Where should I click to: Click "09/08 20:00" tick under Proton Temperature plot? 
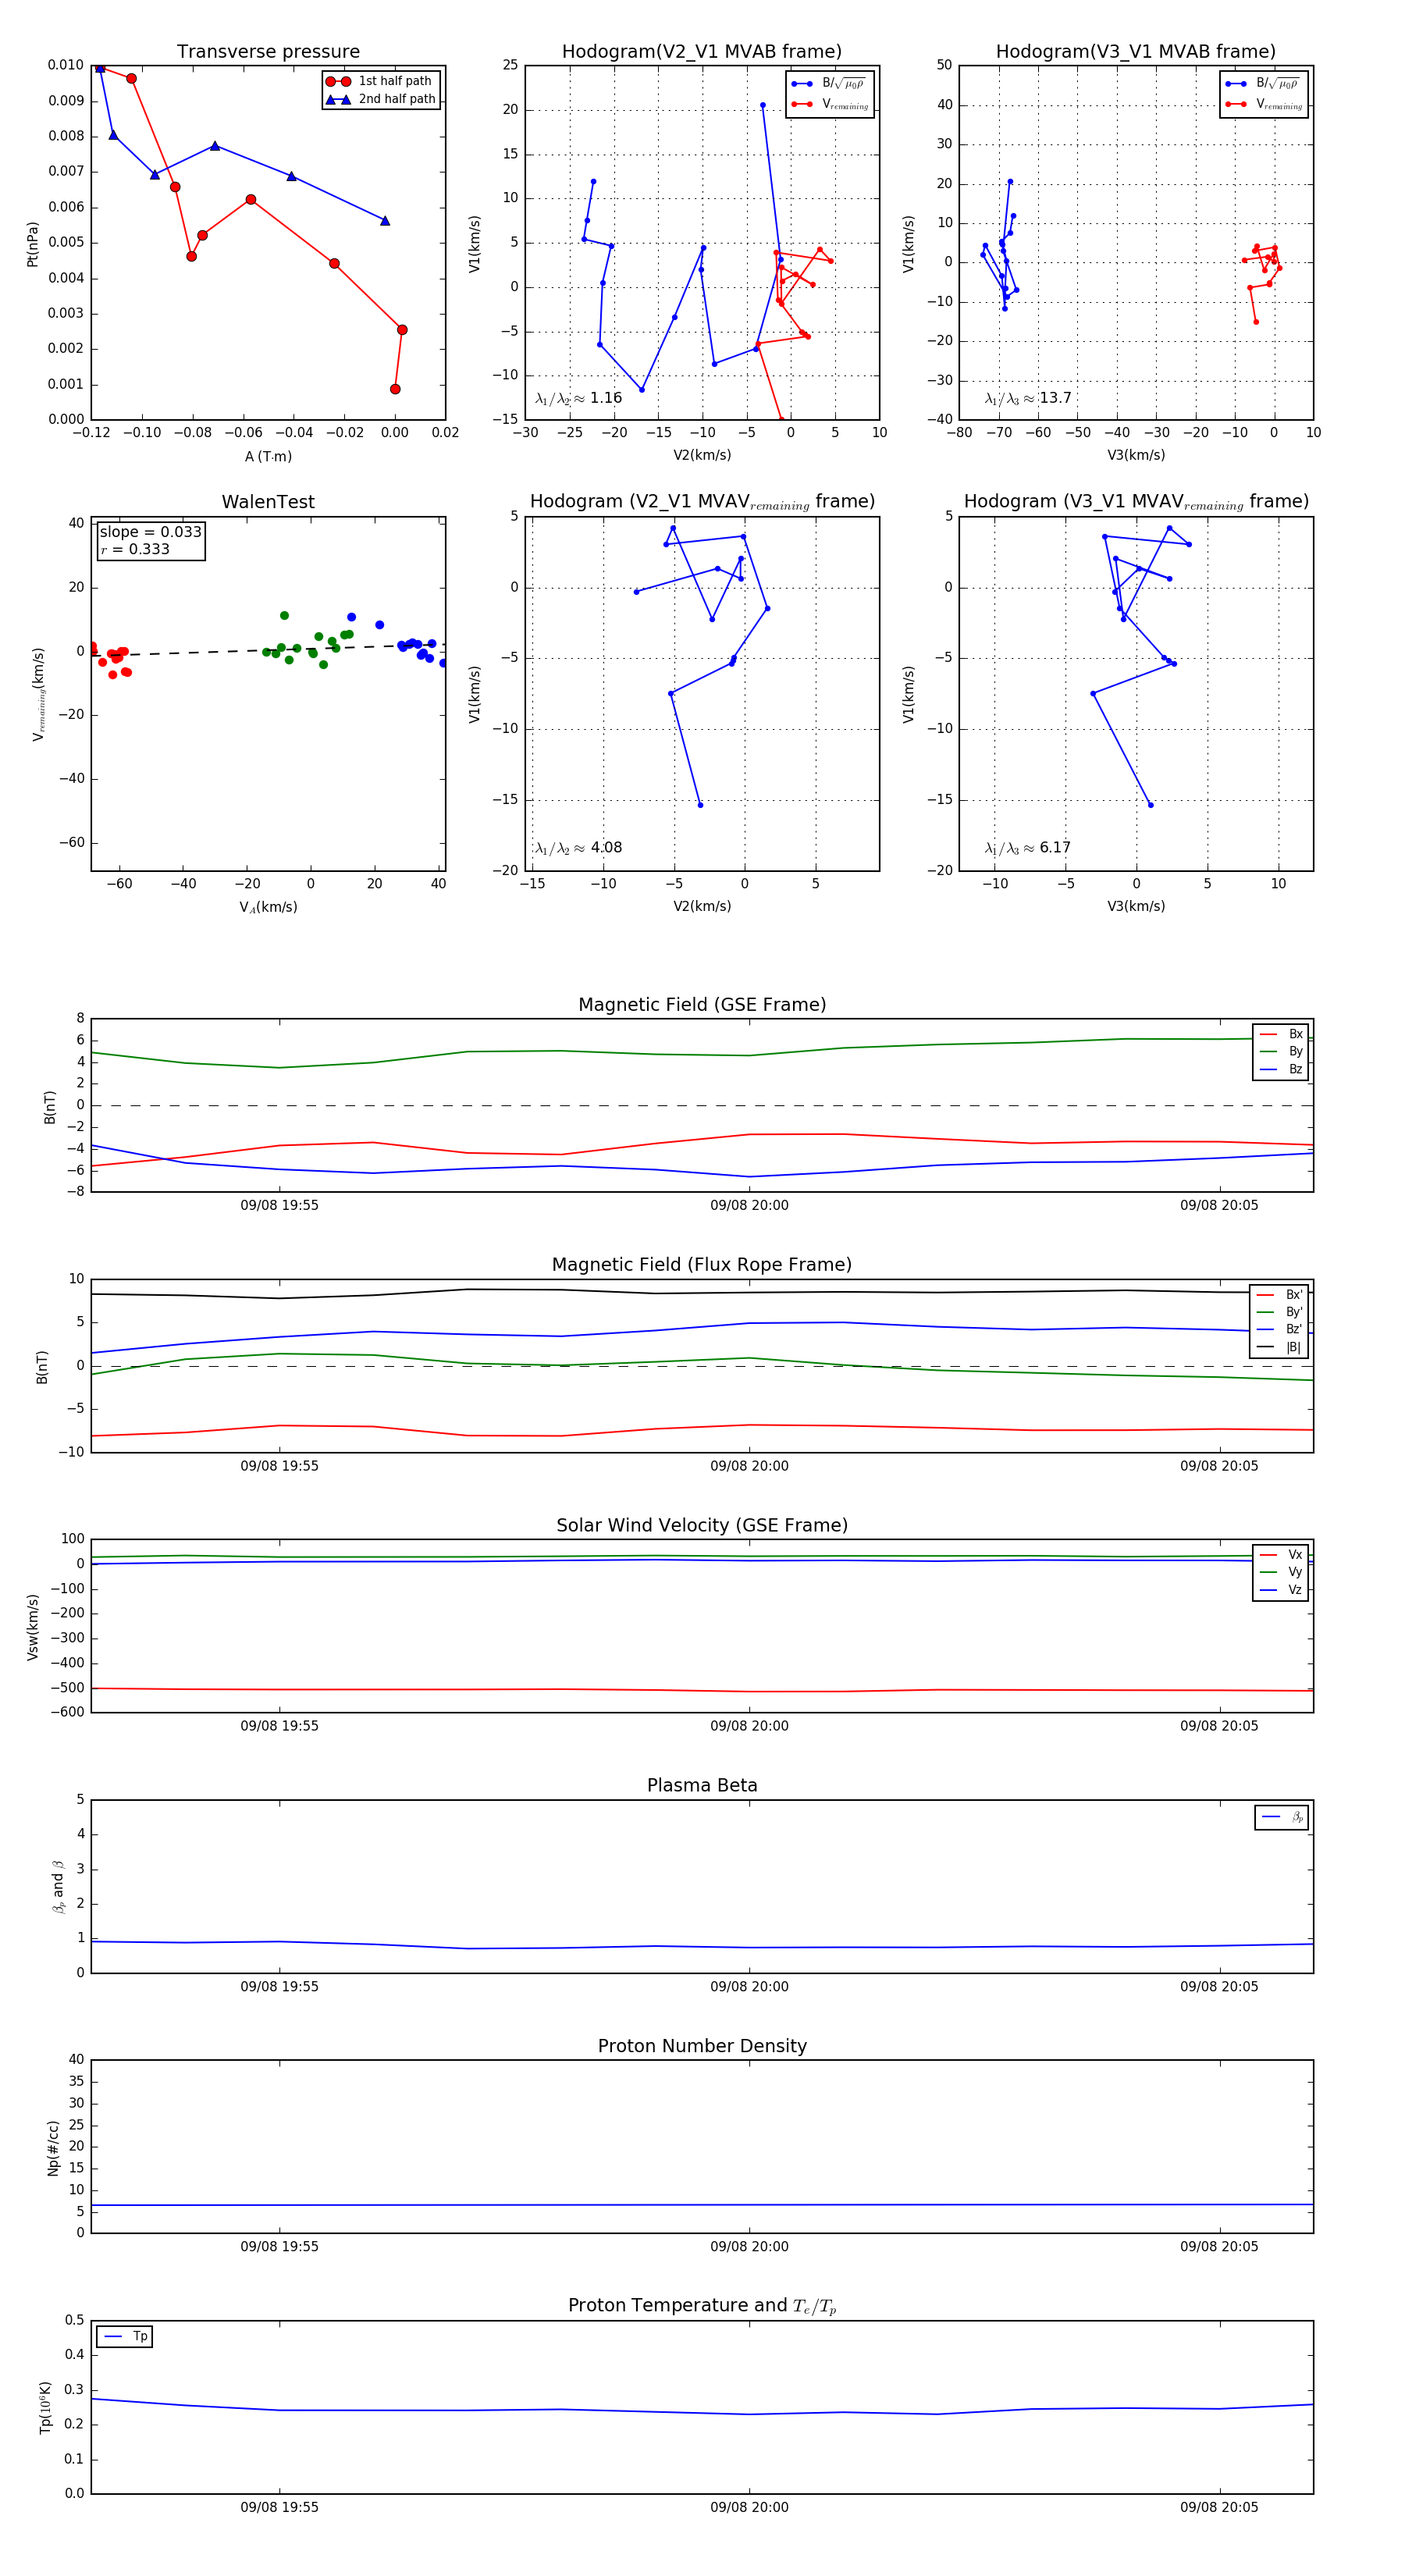(x=749, y=2507)
